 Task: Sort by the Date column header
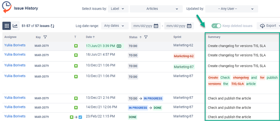click(90, 37)
